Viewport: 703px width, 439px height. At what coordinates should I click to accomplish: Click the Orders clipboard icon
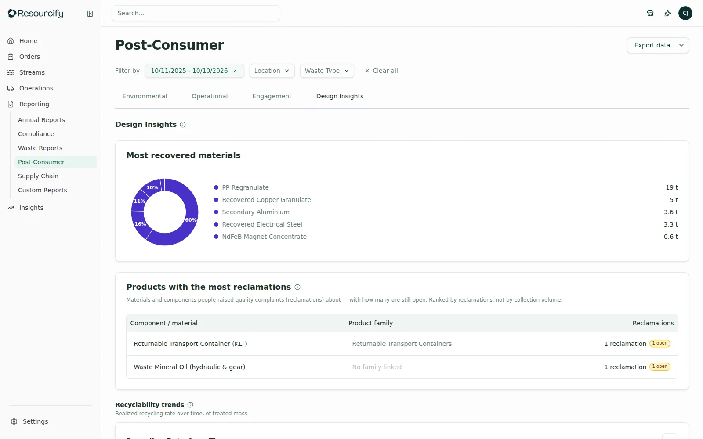11,57
